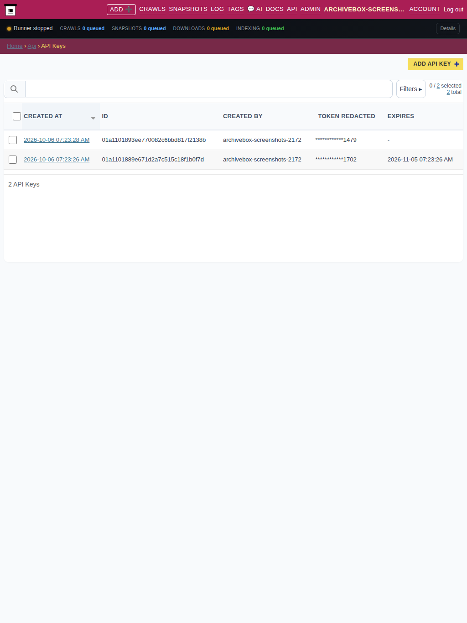Check the row ending in token 1702
467x623 pixels.
13,160
